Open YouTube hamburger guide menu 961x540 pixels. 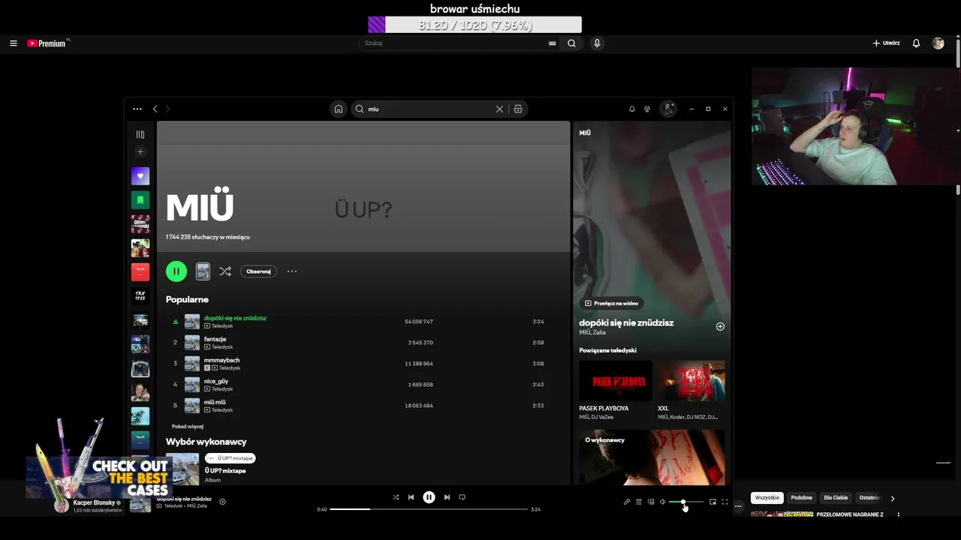(13, 43)
